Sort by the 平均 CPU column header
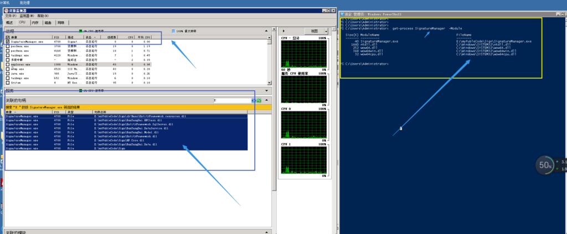Image resolution: width=567 pixels, height=234 pixels. pos(143,37)
